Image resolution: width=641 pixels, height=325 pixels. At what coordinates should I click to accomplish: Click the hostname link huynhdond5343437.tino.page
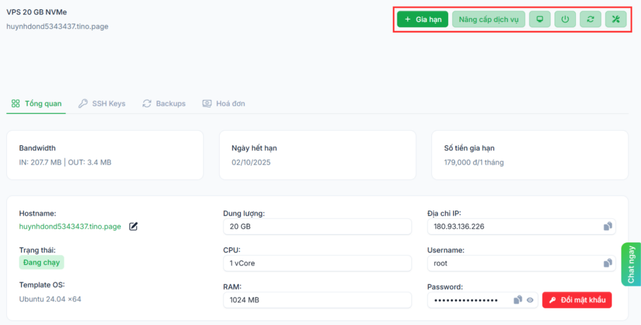(70, 226)
